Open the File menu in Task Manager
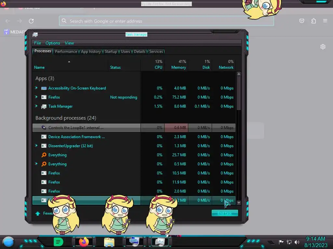Viewport: 333px width, 249px height. pos(37,43)
